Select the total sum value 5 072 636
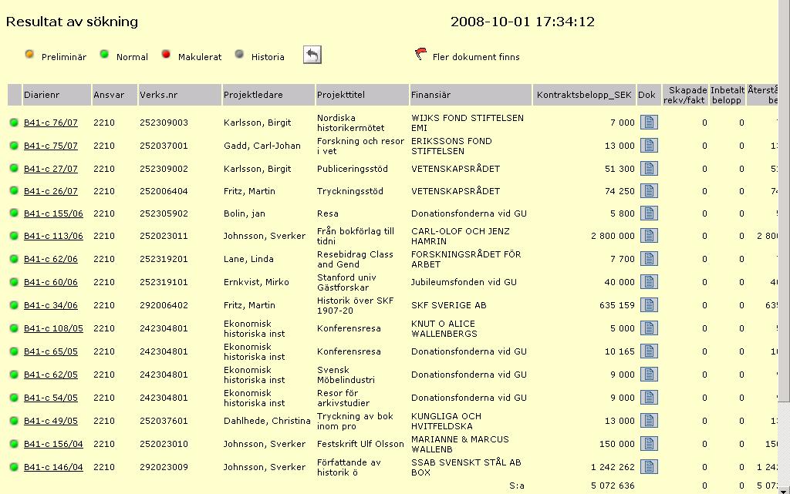The height and width of the screenshot is (494, 790). [613, 486]
